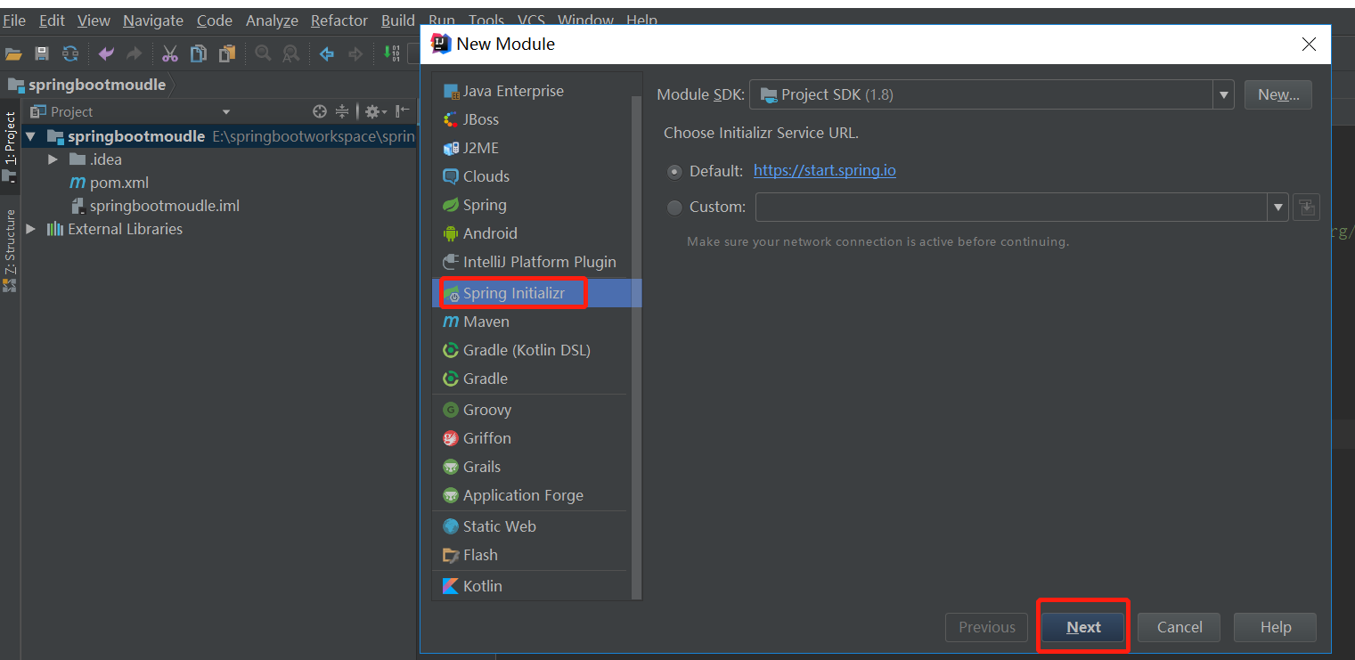
Task: Open the Refactor menu
Action: (x=339, y=20)
